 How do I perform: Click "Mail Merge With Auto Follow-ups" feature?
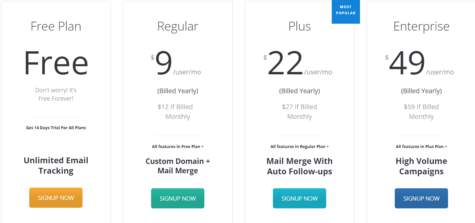coord(300,166)
